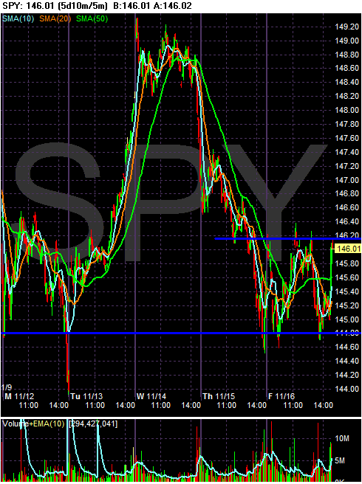Click the [294,427,041] volume total
Screen dimensions: 362x484
(x=94, y=424)
